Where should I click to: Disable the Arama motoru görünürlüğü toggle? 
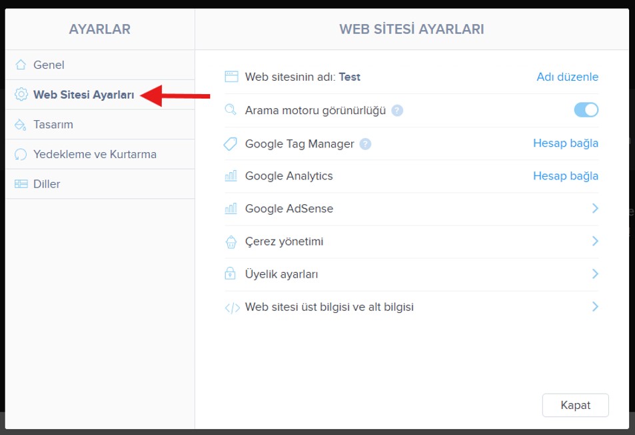(586, 110)
